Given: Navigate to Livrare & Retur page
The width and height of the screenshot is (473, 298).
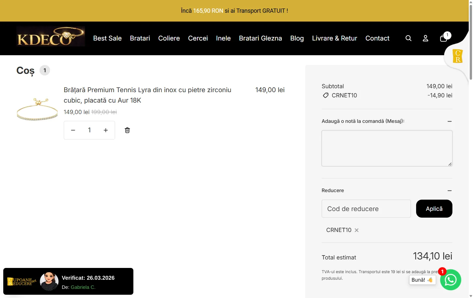Looking at the screenshot, I should coord(334,38).
